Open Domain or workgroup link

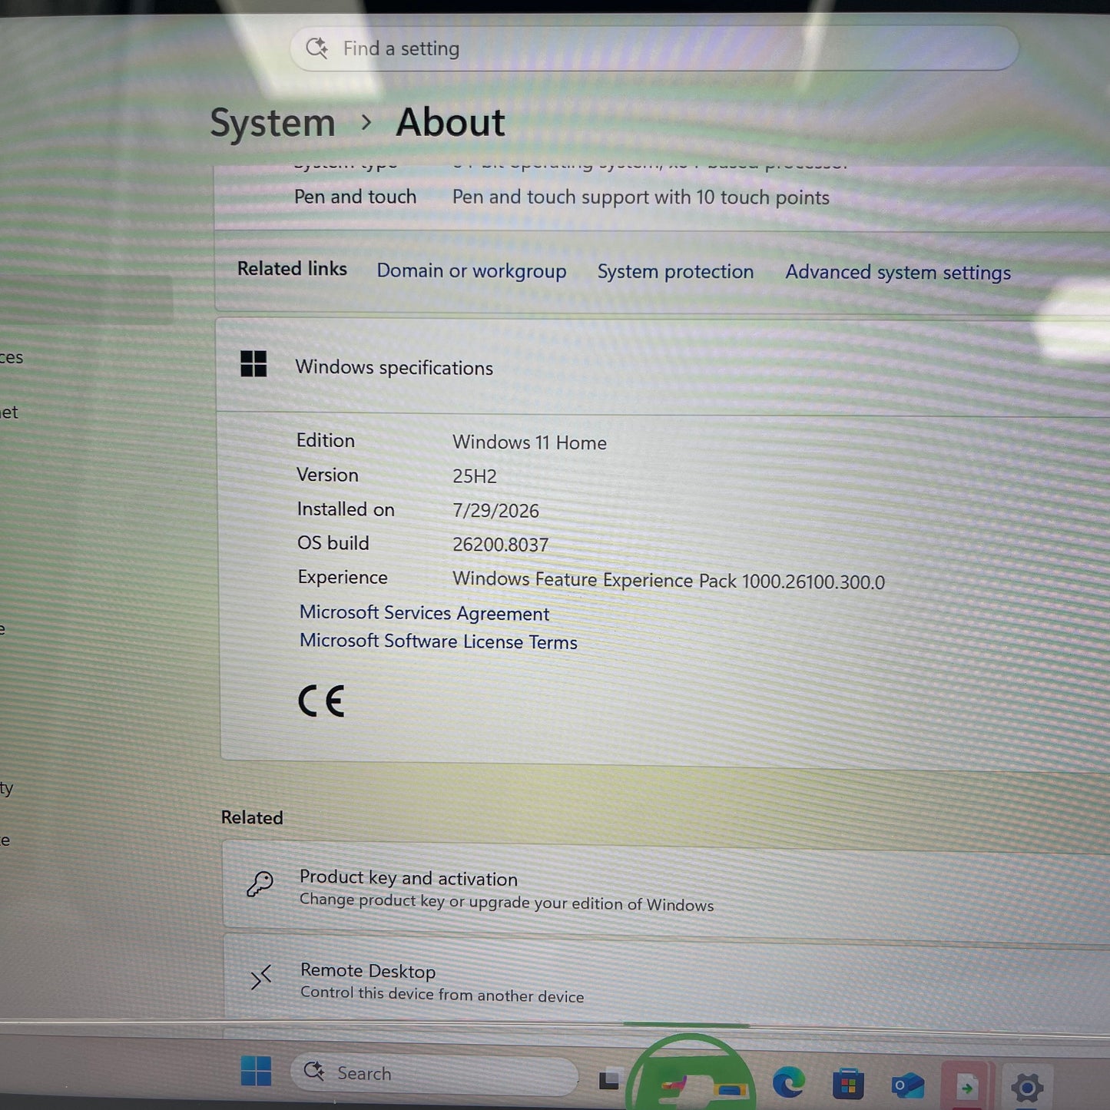coord(472,271)
